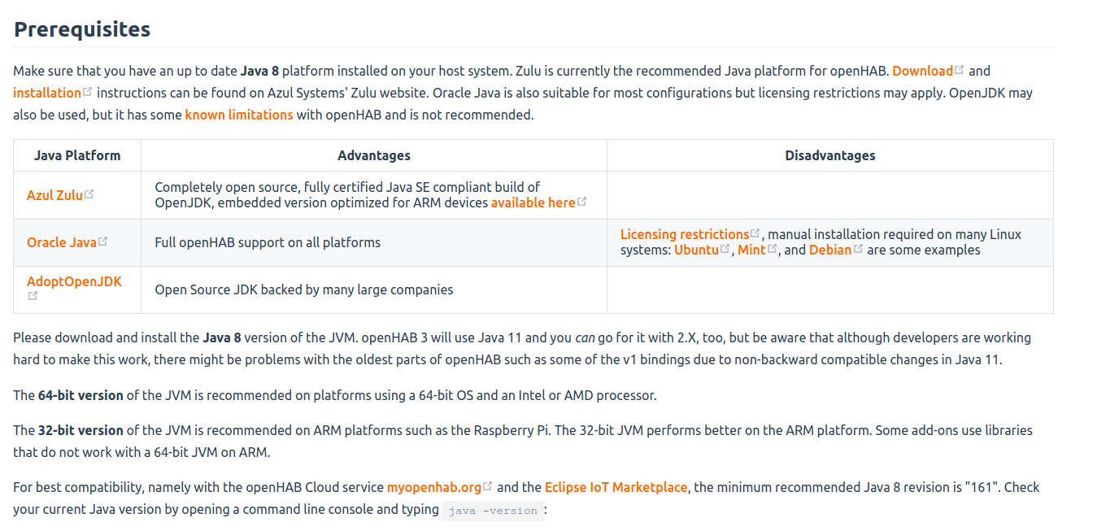
Task: Open the Azul Zulu link
Action: tap(54, 195)
